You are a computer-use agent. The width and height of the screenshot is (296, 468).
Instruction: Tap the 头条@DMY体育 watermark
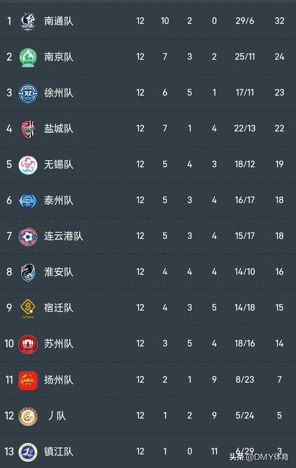click(x=259, y=457)
